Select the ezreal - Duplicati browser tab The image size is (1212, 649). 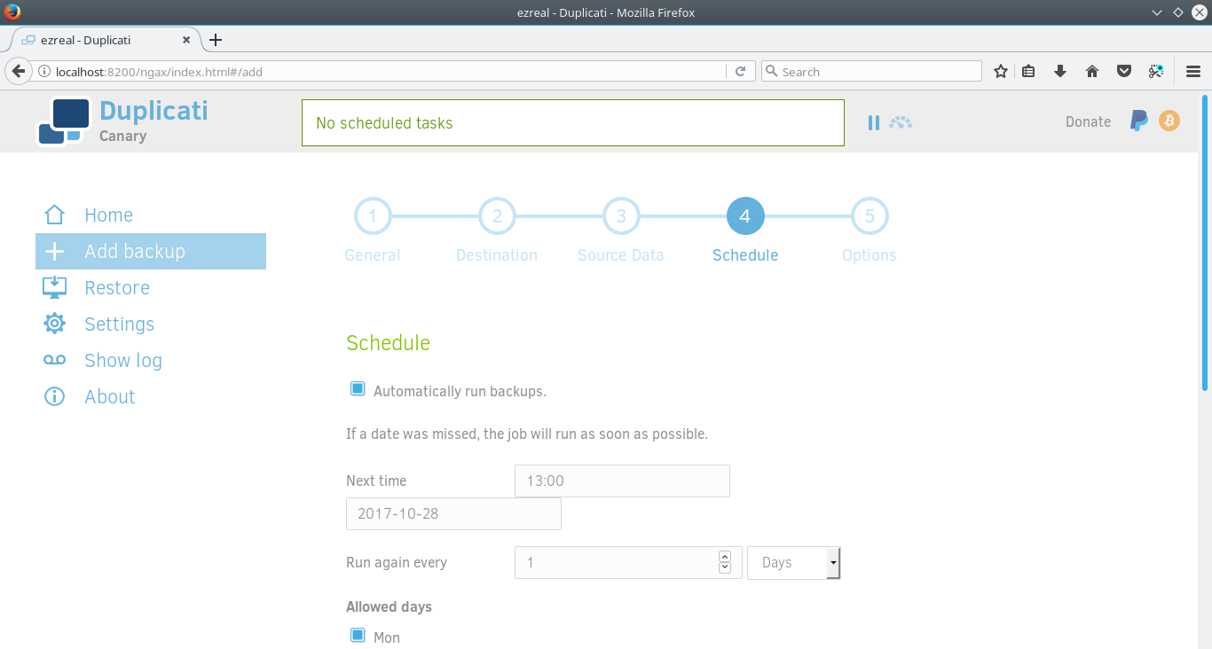[105, 40]
